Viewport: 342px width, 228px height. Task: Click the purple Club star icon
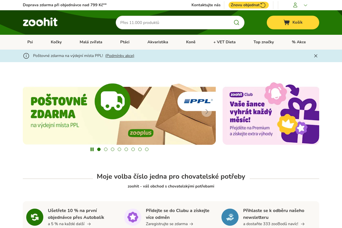[x=133, y=217]
